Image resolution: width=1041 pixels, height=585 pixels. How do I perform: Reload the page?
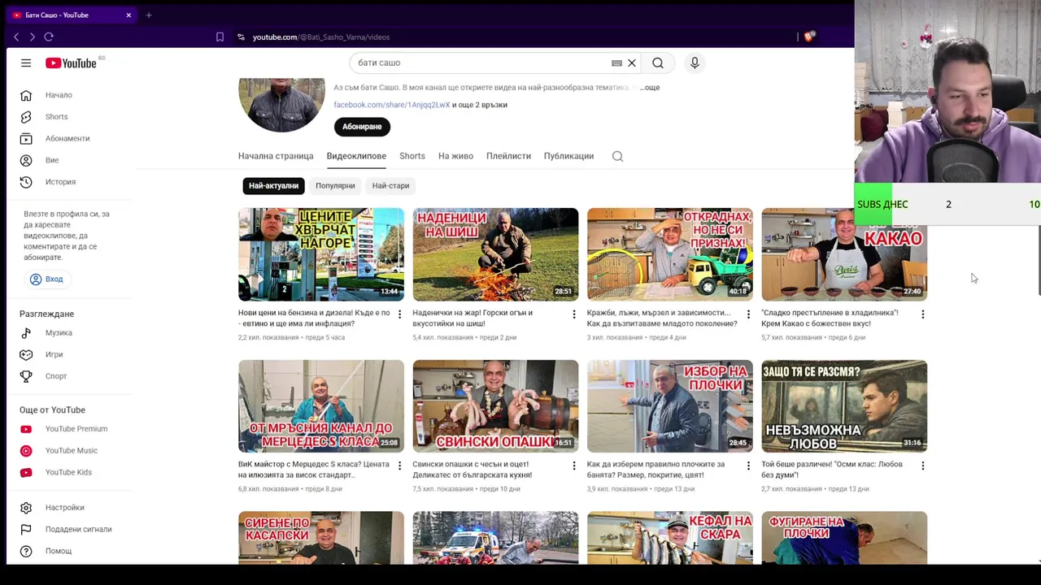pos(49,37)
